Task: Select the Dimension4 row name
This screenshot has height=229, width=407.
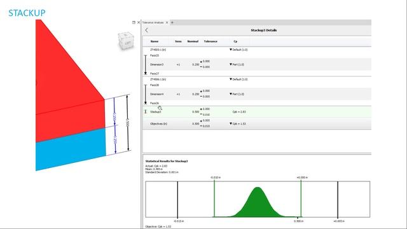Action: [x=157, y=94]
